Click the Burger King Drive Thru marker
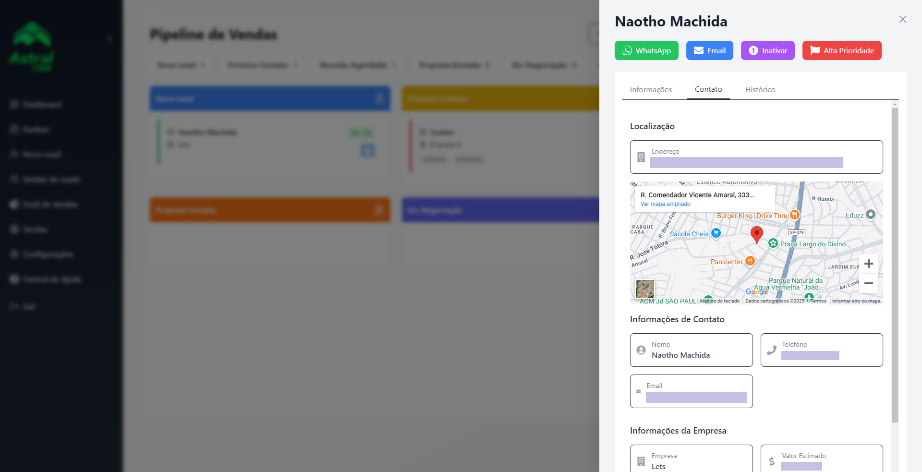Screen dimensions: 922x472 pyautogui.click(x=795, y=215)
